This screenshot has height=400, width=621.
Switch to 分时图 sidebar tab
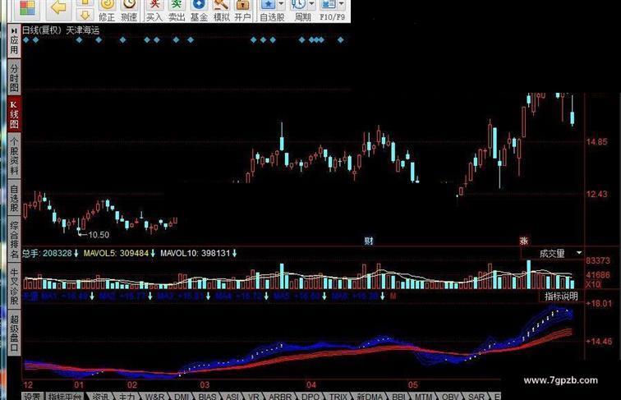pyautogui.click(x=14, y=77)
